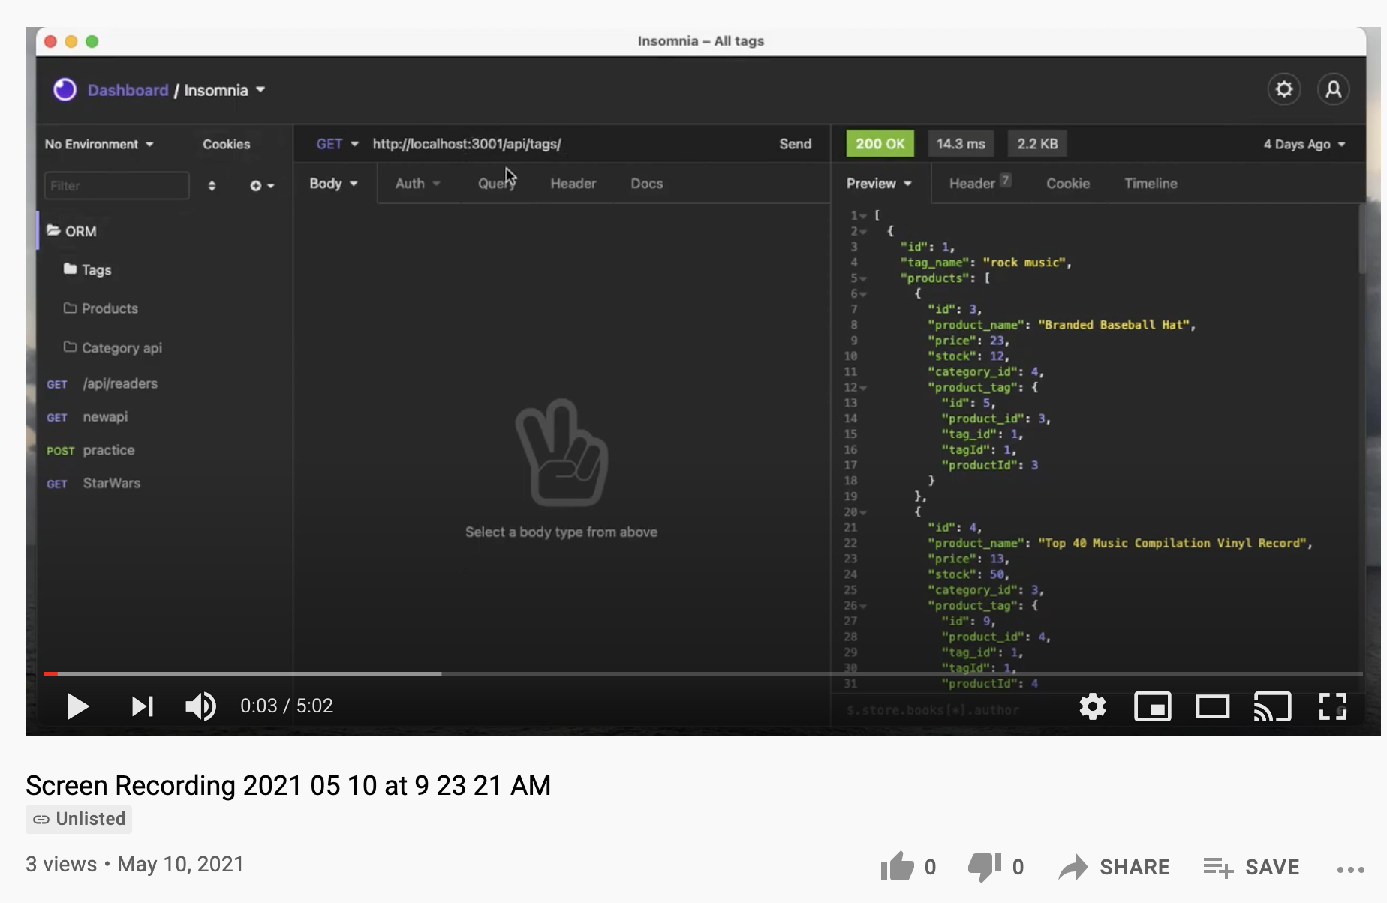Open the Body type dropdown
Screen dimensions: 1387x903
click(x=333, y=184)
